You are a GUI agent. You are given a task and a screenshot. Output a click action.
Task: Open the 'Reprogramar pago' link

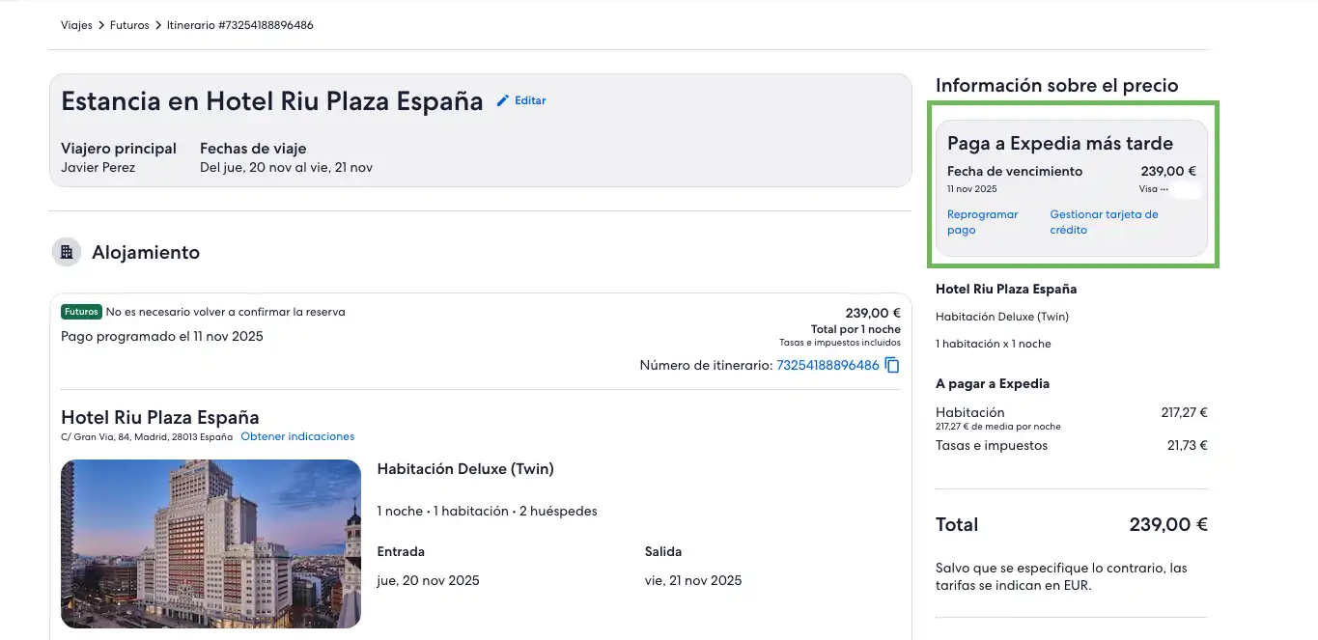982,221
